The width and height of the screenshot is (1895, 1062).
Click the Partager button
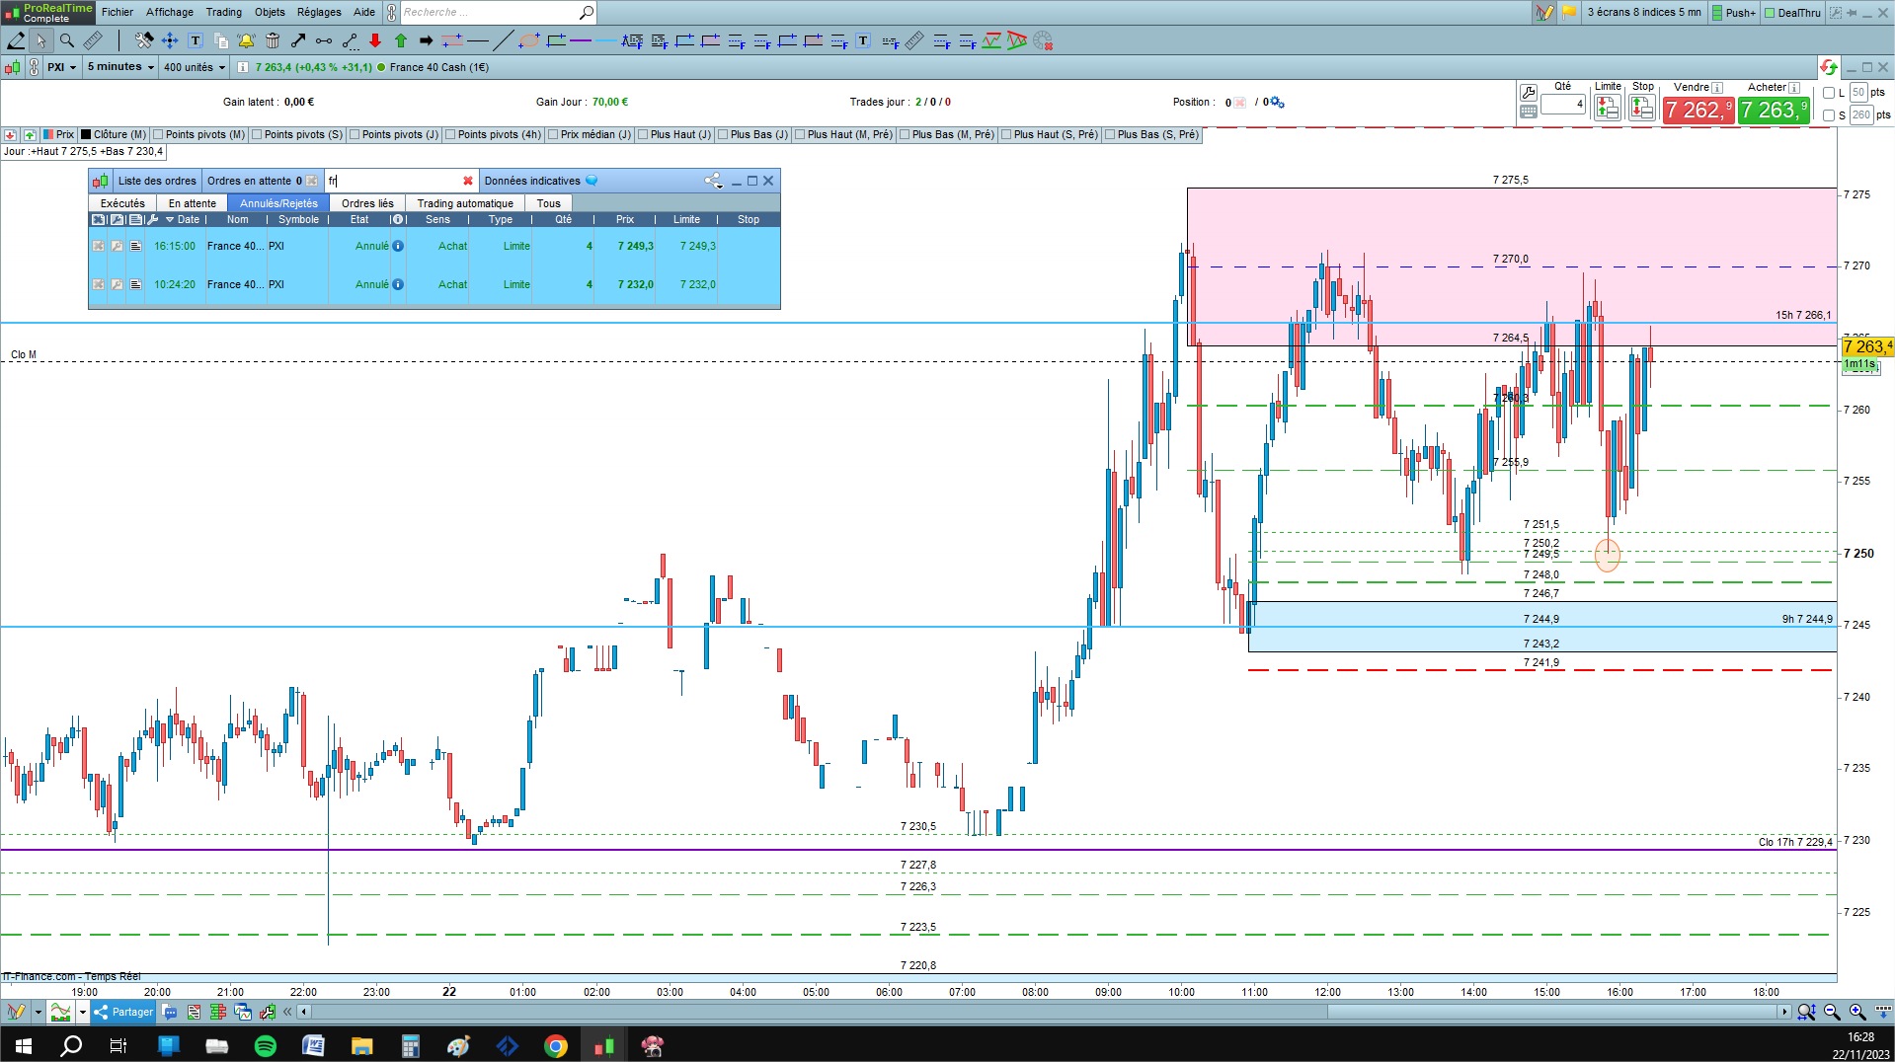click(123, 1012)
